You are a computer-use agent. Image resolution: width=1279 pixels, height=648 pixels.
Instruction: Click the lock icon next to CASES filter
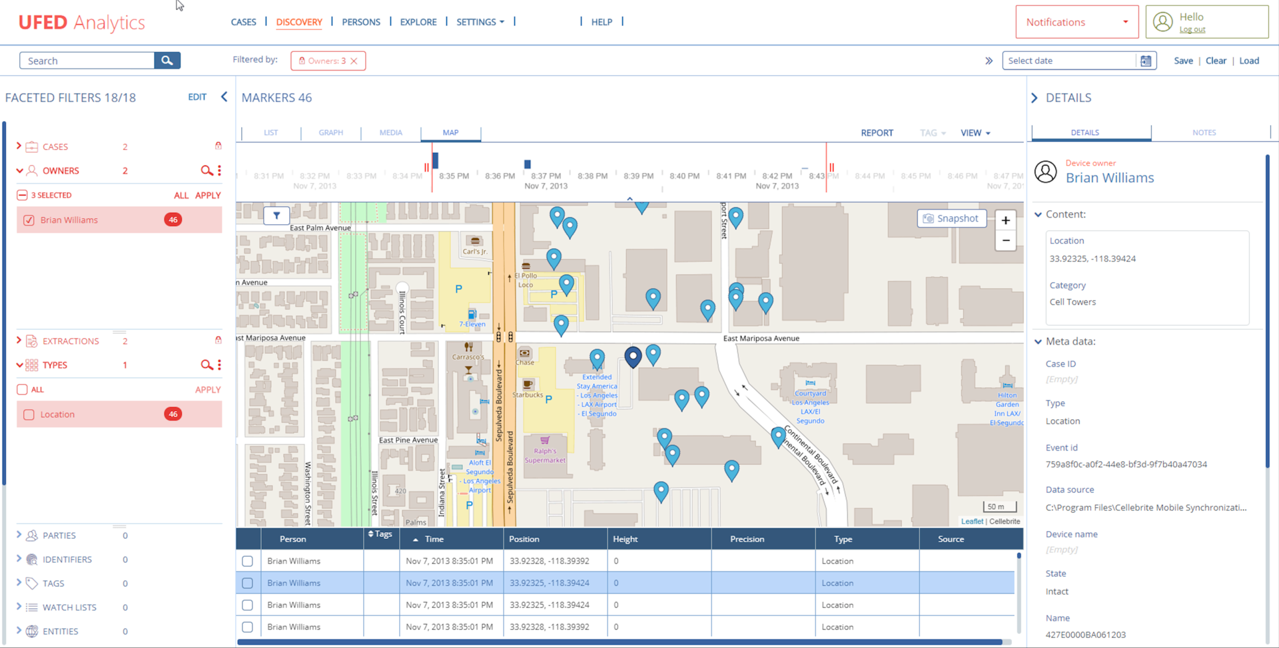point(218,146)
